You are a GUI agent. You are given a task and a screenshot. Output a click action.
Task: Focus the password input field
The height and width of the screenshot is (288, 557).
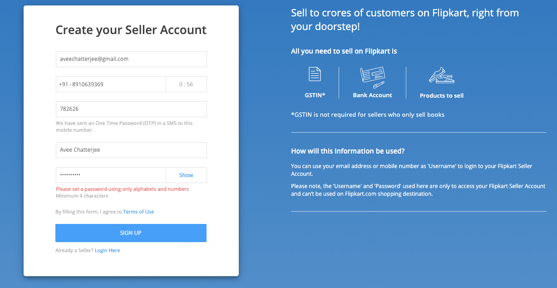click(111, 175)
